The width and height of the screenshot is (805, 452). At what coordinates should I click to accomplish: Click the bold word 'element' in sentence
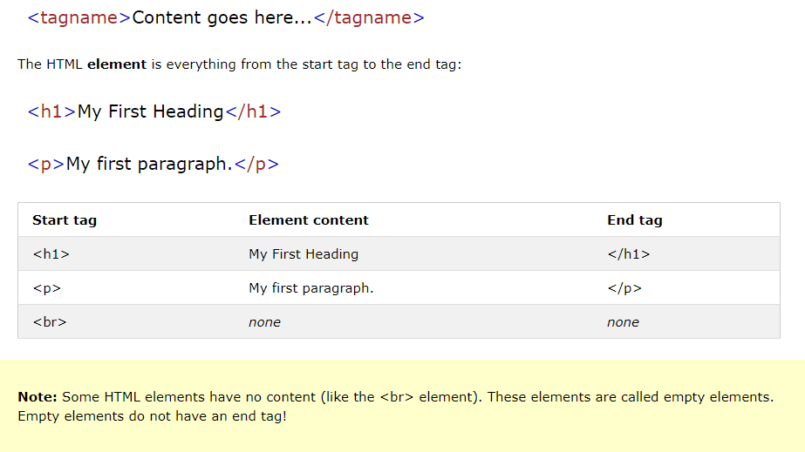click(117, 64)
